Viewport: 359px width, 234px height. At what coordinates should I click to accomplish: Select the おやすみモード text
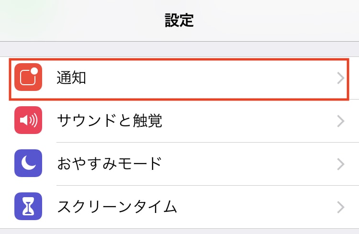click(110, 164)
